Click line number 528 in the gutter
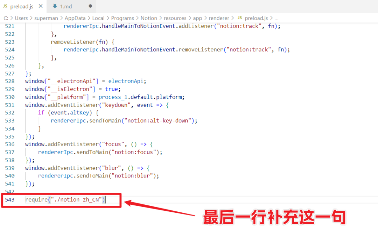 [10, 81]
